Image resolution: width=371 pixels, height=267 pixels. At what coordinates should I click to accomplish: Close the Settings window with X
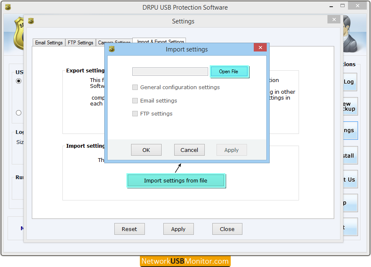[334, 19]
